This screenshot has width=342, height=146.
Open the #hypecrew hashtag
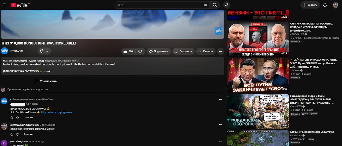(x=51, y=61)
